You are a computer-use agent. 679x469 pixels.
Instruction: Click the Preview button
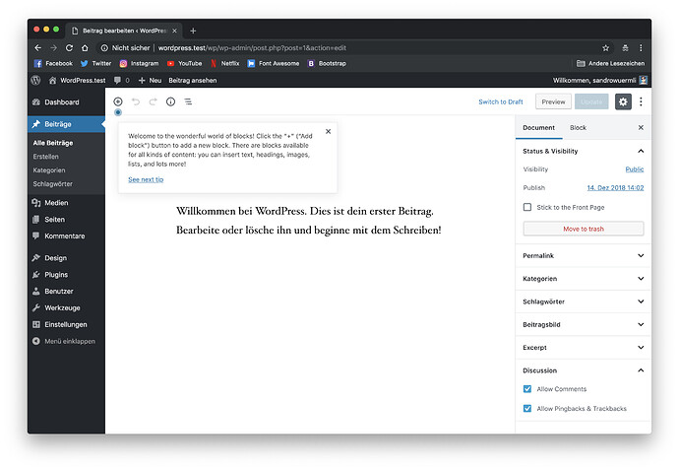point(553,101)
